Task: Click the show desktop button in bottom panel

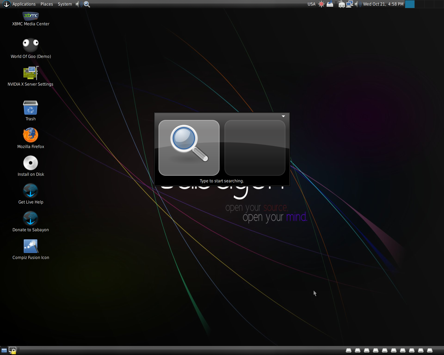Action: point(4,350)
